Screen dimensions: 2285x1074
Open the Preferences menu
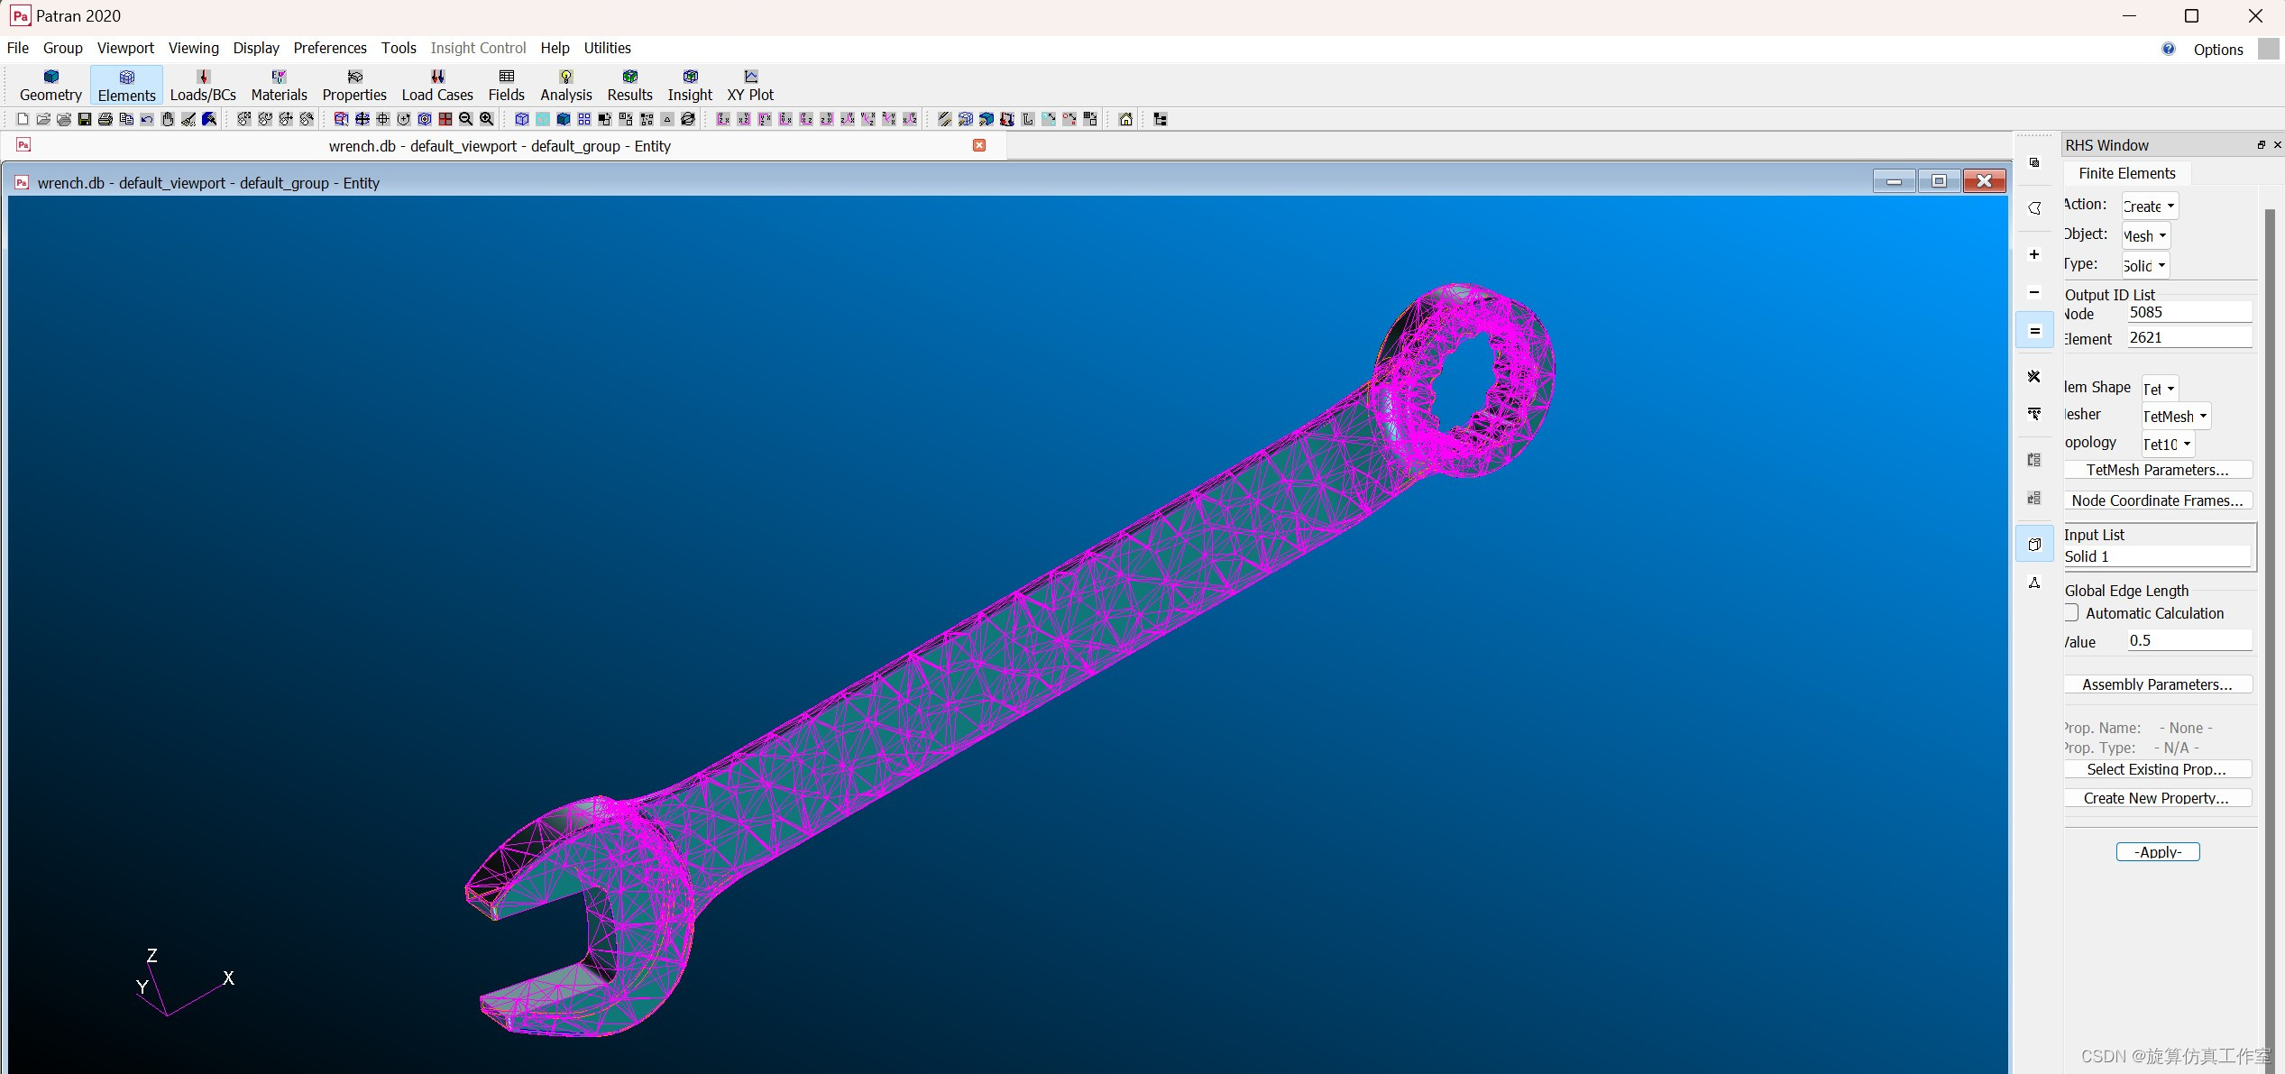[x=330, y=48]
